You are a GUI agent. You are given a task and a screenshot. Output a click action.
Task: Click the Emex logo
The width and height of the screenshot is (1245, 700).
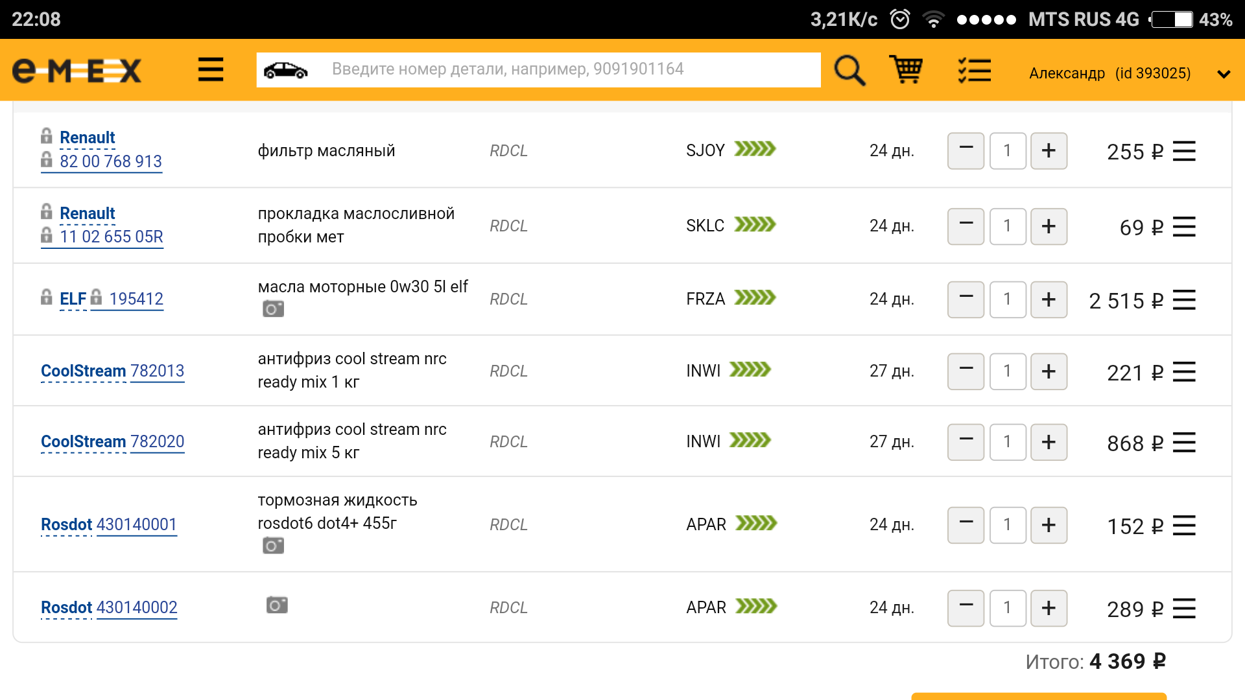[77, 70]
